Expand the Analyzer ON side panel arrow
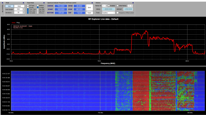Image resolution: width=206 pixels, height=115 pixels. [x=3, y=3]
